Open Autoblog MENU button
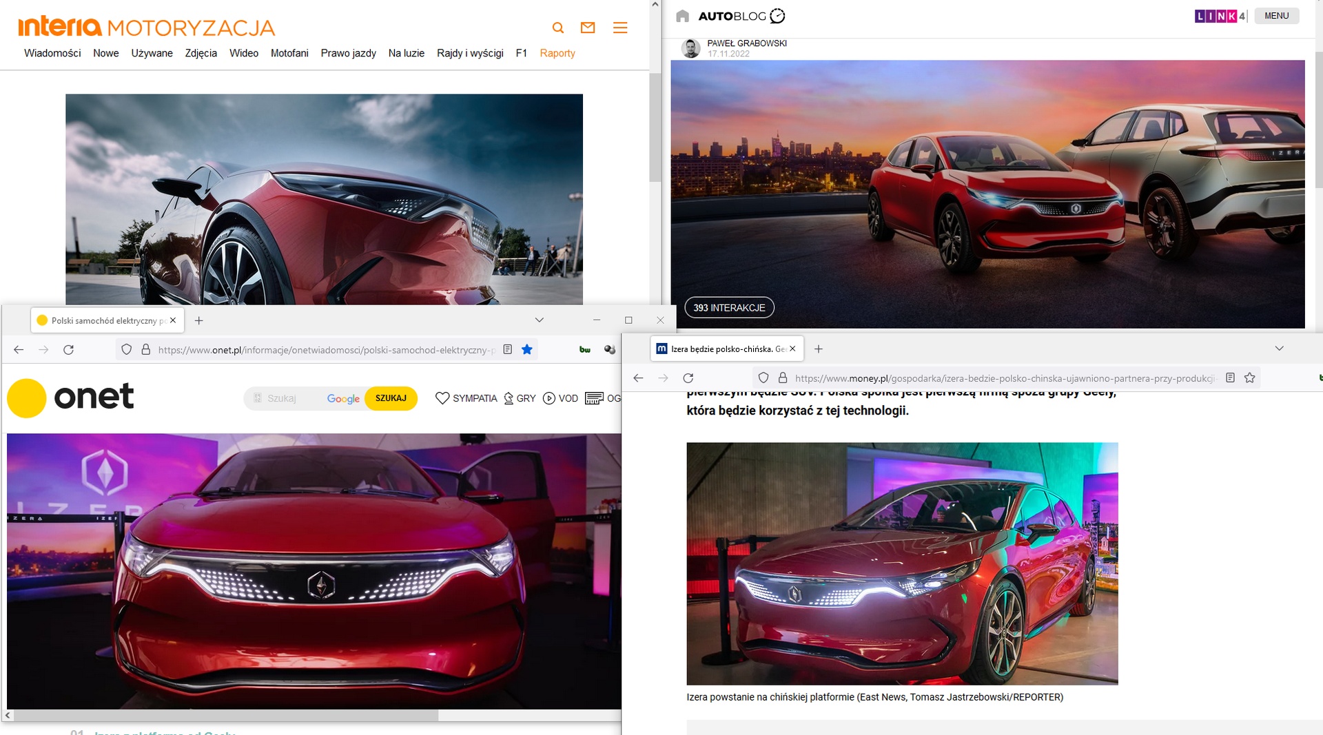This screenshot has height=735, width=1323. (1276, 16)
